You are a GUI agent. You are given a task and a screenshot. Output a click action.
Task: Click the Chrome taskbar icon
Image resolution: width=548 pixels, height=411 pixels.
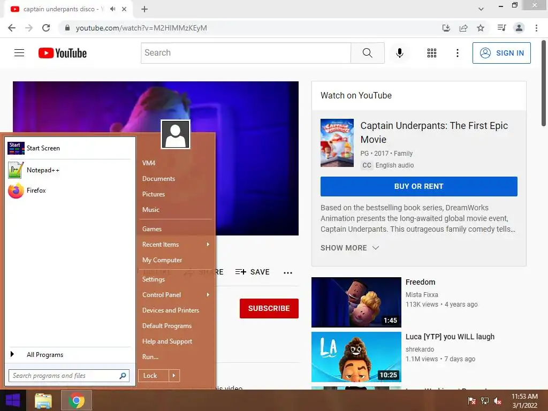76,400
